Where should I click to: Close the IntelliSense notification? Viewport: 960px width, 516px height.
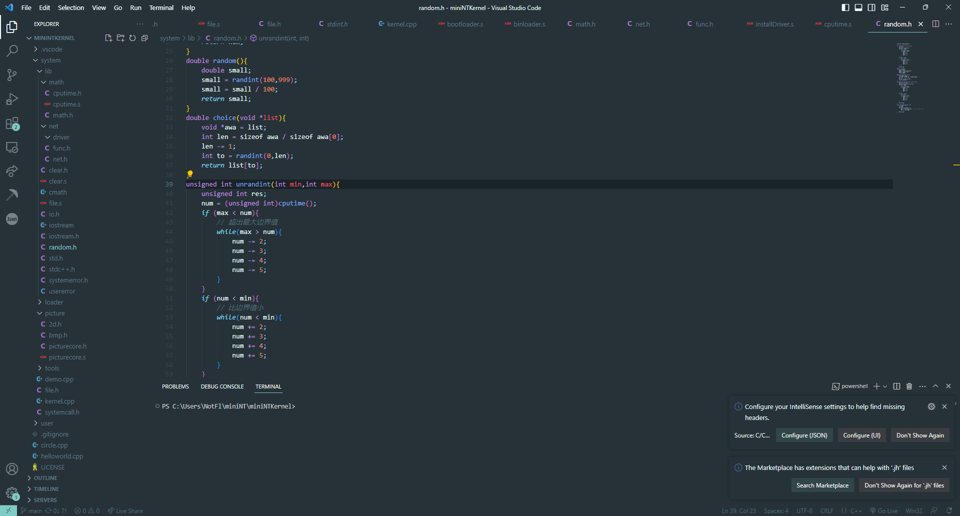(944, 406)
